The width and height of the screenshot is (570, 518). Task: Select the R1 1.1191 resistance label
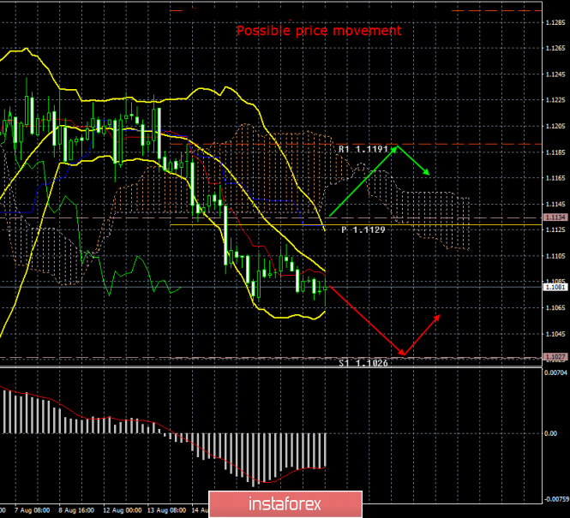(363, 149)
